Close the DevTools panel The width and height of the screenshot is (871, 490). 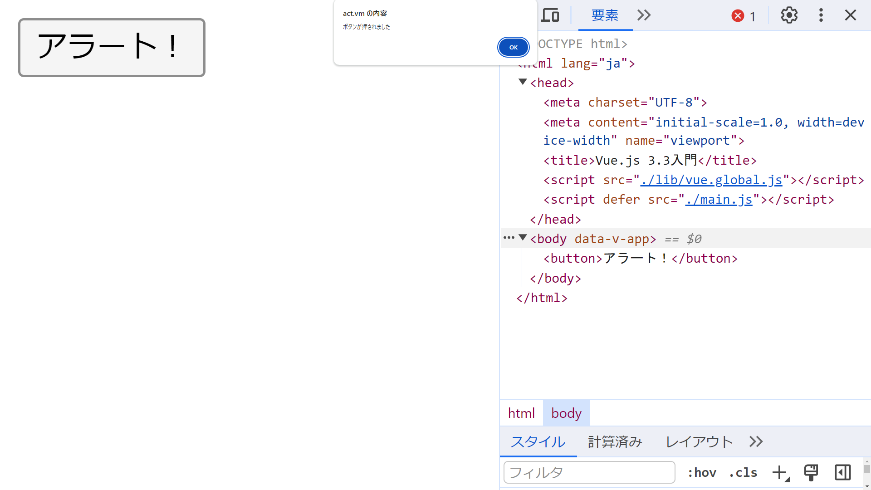(x=850, y=15)
